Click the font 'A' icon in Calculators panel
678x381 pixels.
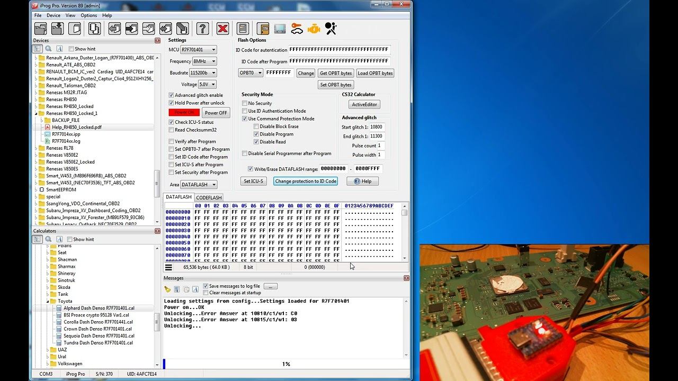pos(59,239)
